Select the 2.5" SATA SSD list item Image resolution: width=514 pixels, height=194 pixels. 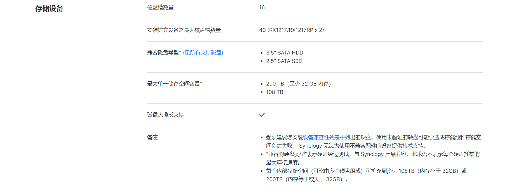click(x=284, y=61)
